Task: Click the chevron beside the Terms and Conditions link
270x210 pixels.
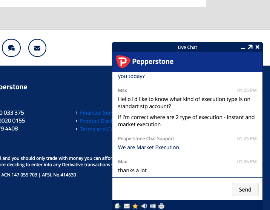Action: coord(77,129)
